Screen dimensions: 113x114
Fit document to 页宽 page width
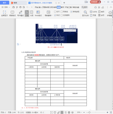point(93,15)
